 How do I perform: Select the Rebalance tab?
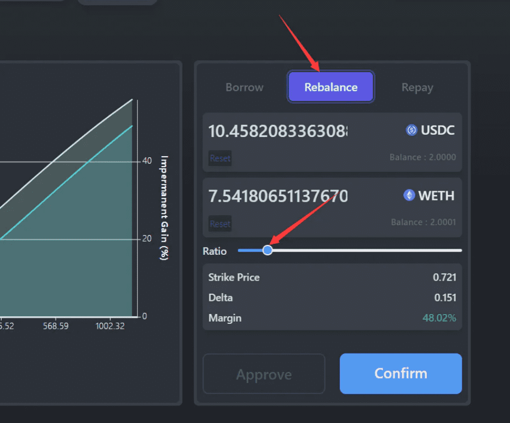coord(330,87)
